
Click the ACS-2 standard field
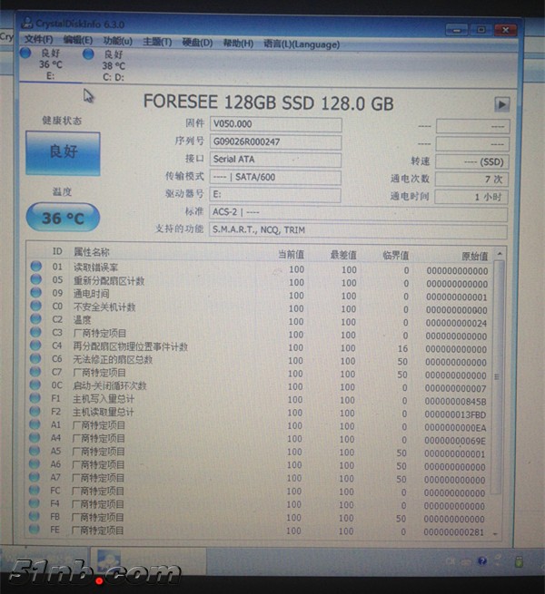tap(358, 213)
